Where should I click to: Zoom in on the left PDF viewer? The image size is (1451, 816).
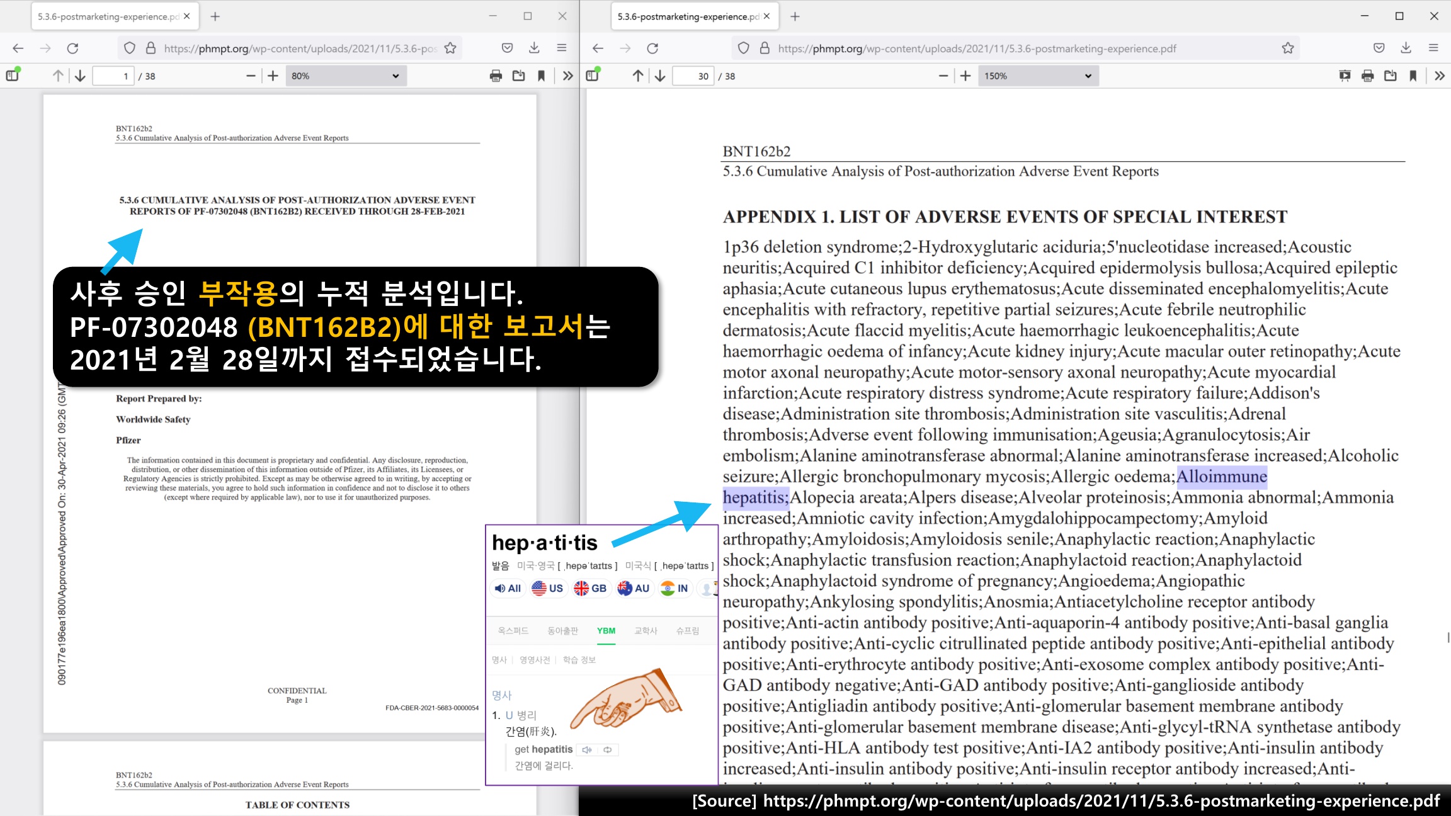(x=273, y=76)
